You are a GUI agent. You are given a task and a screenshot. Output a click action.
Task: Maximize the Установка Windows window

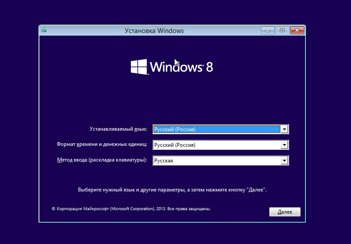point(282,30)
